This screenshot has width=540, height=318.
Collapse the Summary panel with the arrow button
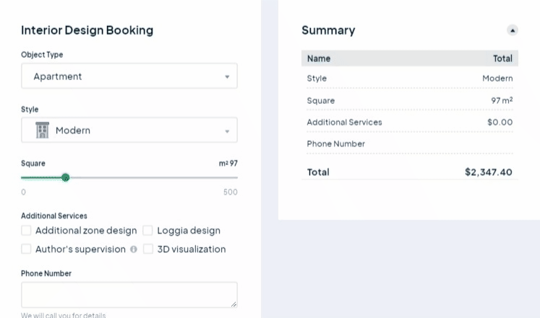[x=513, y=30]
